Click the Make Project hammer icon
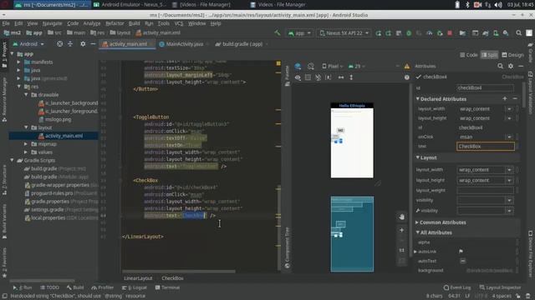This screenshot has height=300, width=535. 277,33
